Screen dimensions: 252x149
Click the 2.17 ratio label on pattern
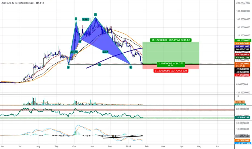click(105, 52)
